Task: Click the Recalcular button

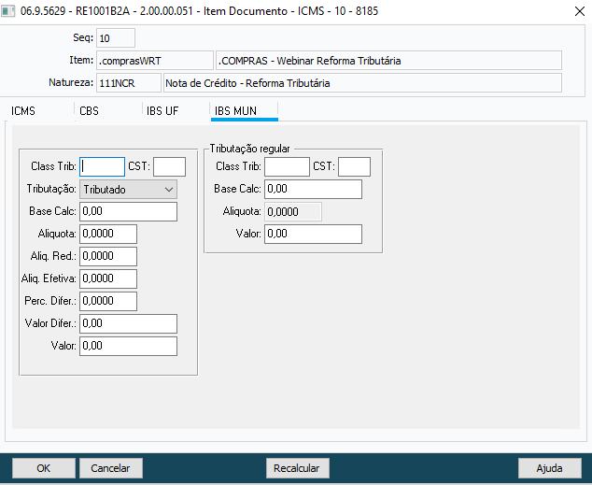Action: pyautogui.click(x=297, y=468)
